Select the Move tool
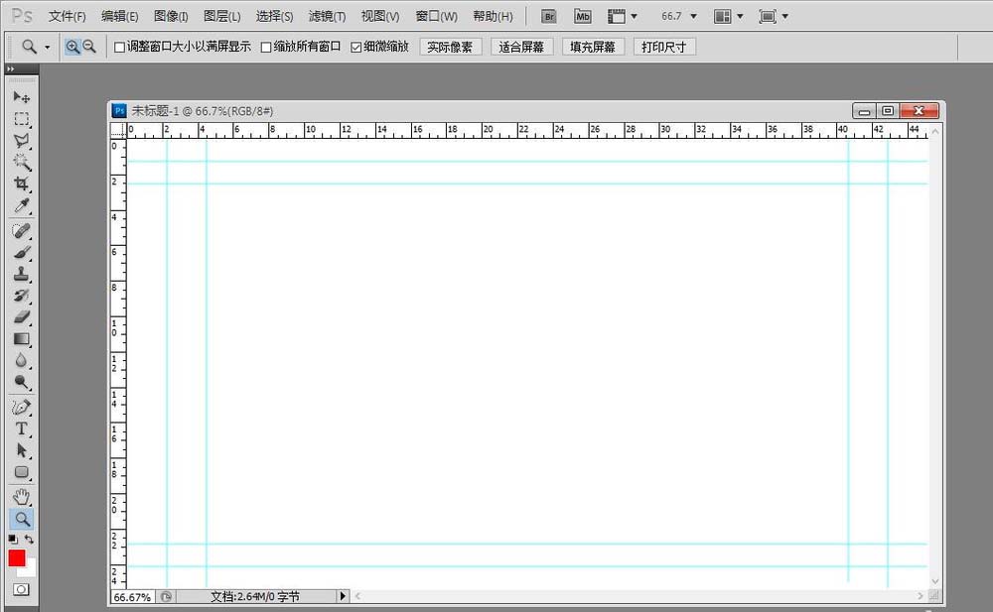This screenshot has width=993, height=612. 22,96
